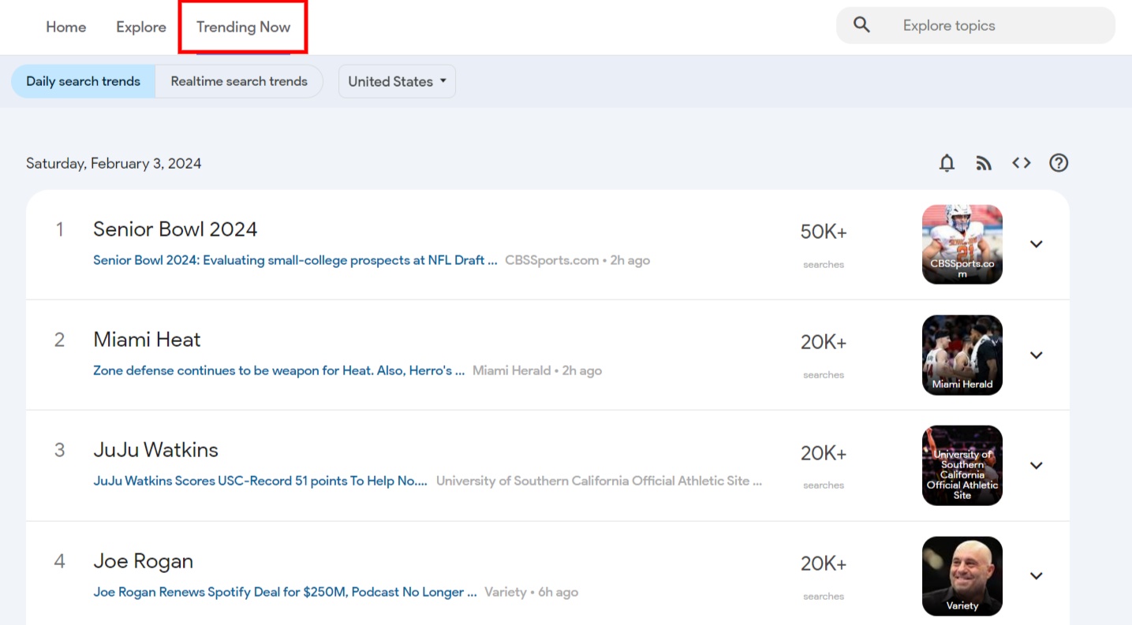Click the Miami Herald thumbnail image

click(962, 355)
